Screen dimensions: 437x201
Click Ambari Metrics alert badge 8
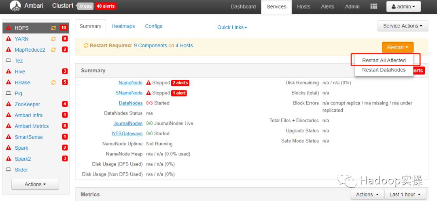(x=65, y=126)
